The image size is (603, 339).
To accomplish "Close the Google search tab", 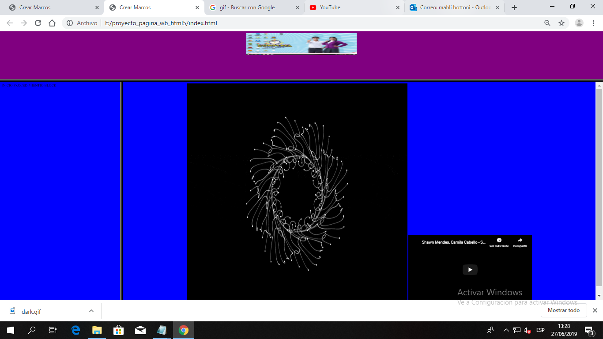I will coord(298,8).
